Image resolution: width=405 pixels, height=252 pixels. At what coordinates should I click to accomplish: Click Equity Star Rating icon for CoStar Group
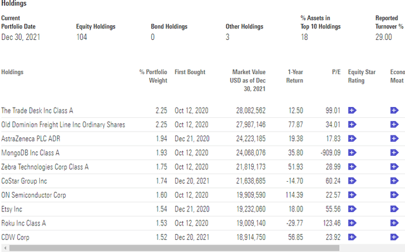[352, 181]
